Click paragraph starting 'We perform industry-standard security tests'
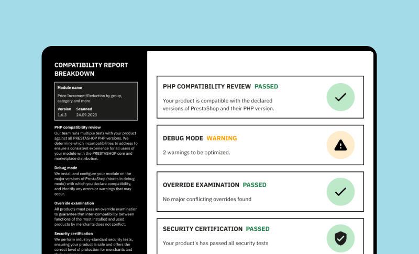The width and height of the screenshot is (419, 254). pyautogui.click(x=94, y=246)
